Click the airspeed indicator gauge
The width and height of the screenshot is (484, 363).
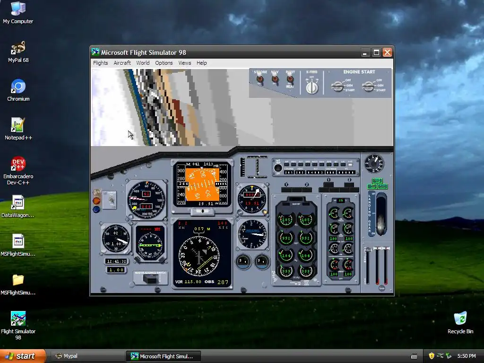tap(146, 200)
